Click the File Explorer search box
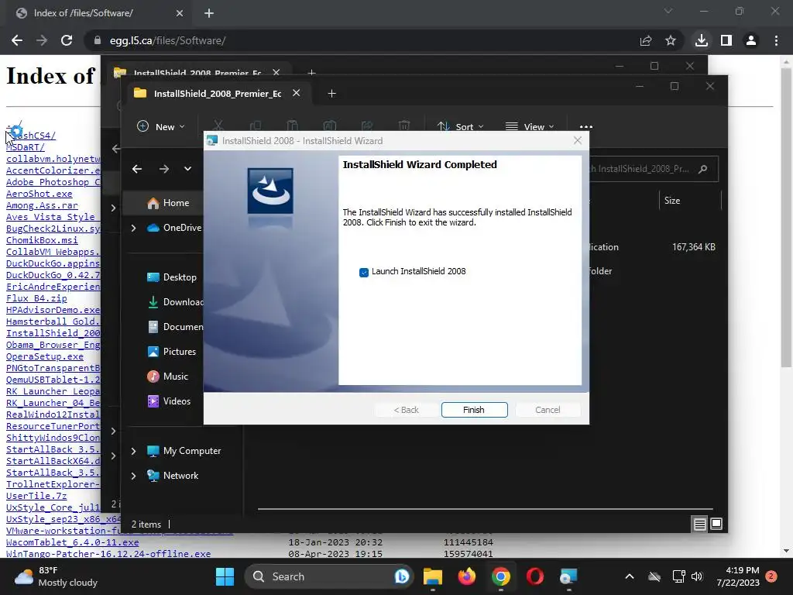The height and width of the screenshot is (595, 793). pyautogui.click(x=652, y=169)
